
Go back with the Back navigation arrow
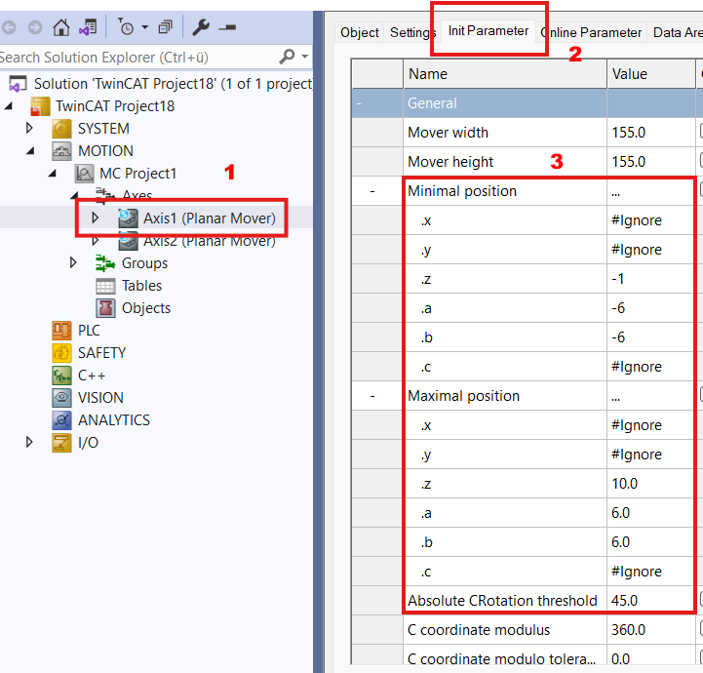(x=9, y=28)
